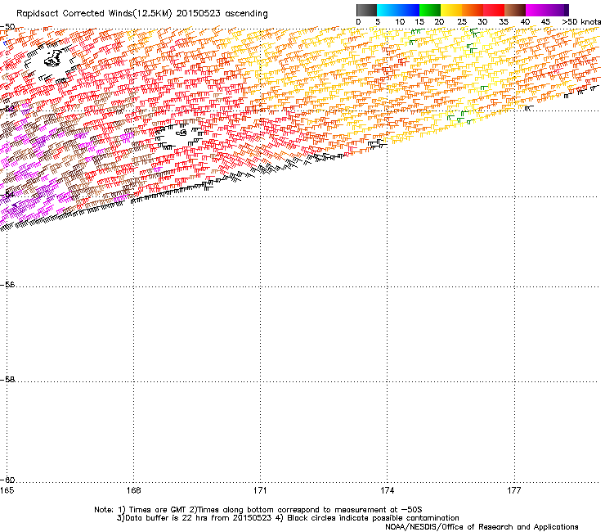This screenshot has height=532, width=605.
Task: Click the NOAA/NESDIS credit text
Action: pyautogui.click(x=482, y=527)
